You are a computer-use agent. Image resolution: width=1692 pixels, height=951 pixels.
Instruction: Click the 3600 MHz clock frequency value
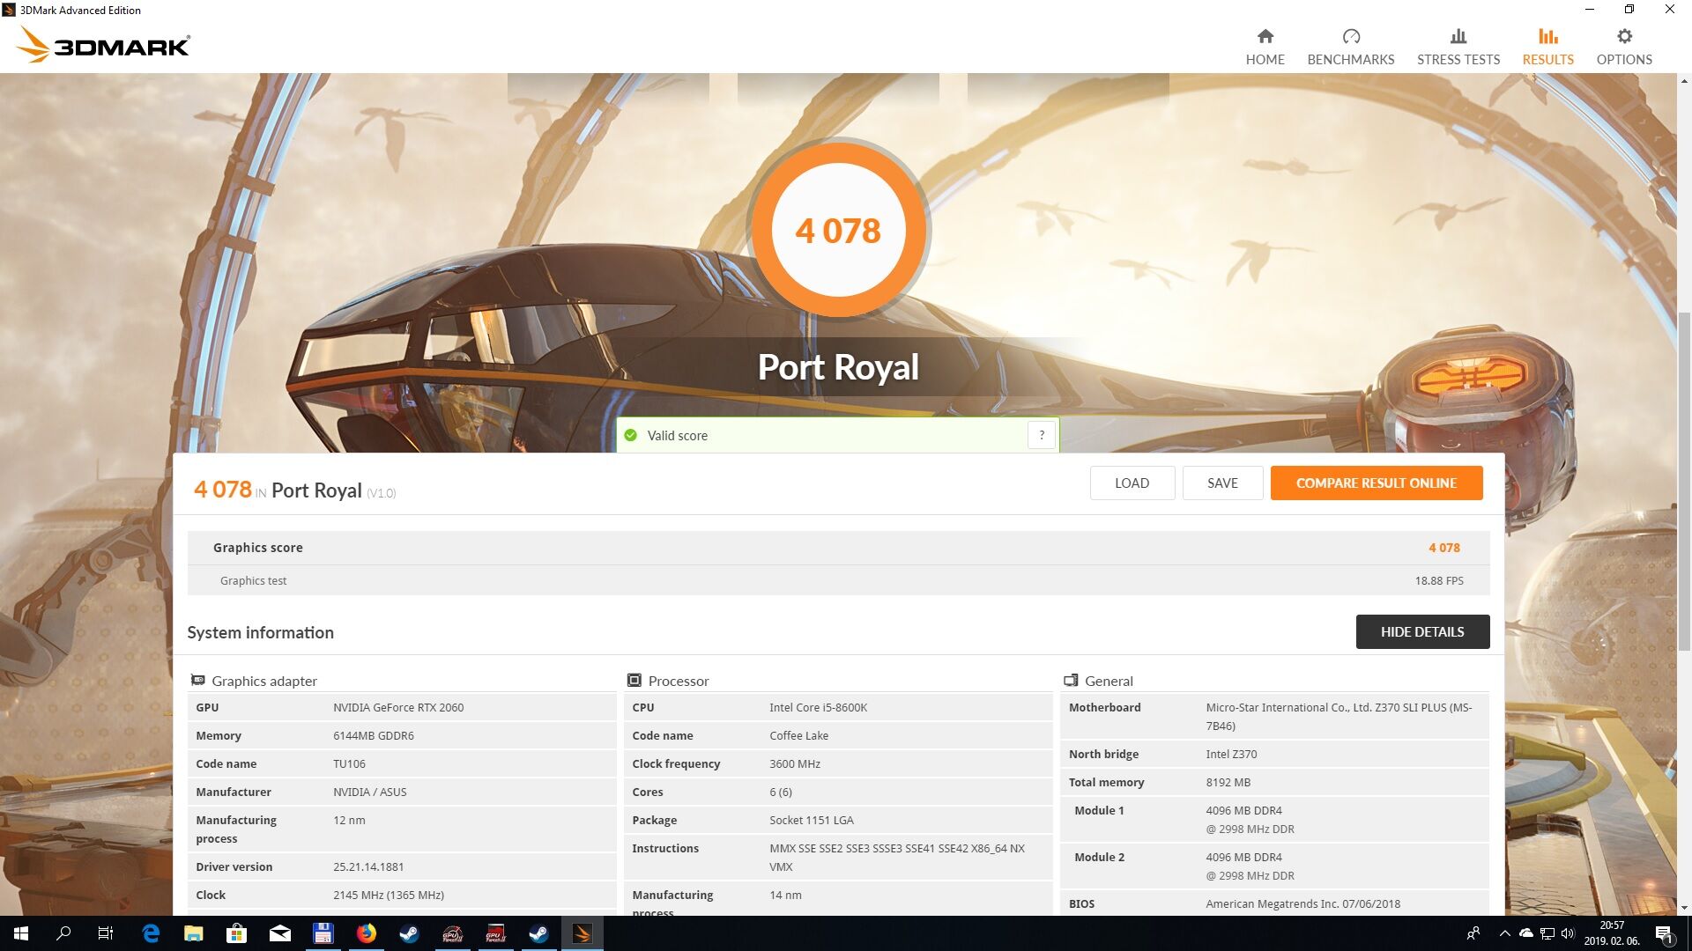(x=795, y=763)
